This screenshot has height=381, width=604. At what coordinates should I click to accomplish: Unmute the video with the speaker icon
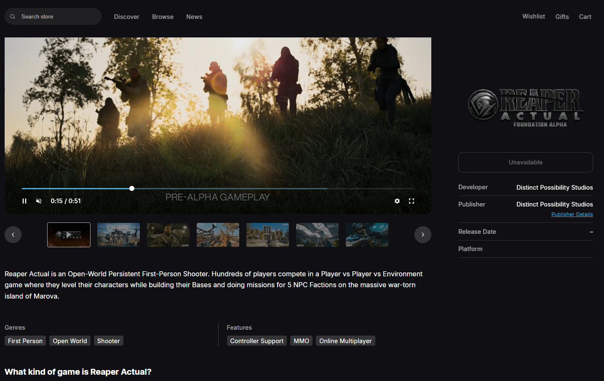[39, 201]
